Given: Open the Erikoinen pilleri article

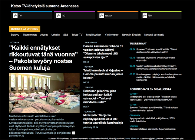Looking at the screenshot, I should [100, 97].
